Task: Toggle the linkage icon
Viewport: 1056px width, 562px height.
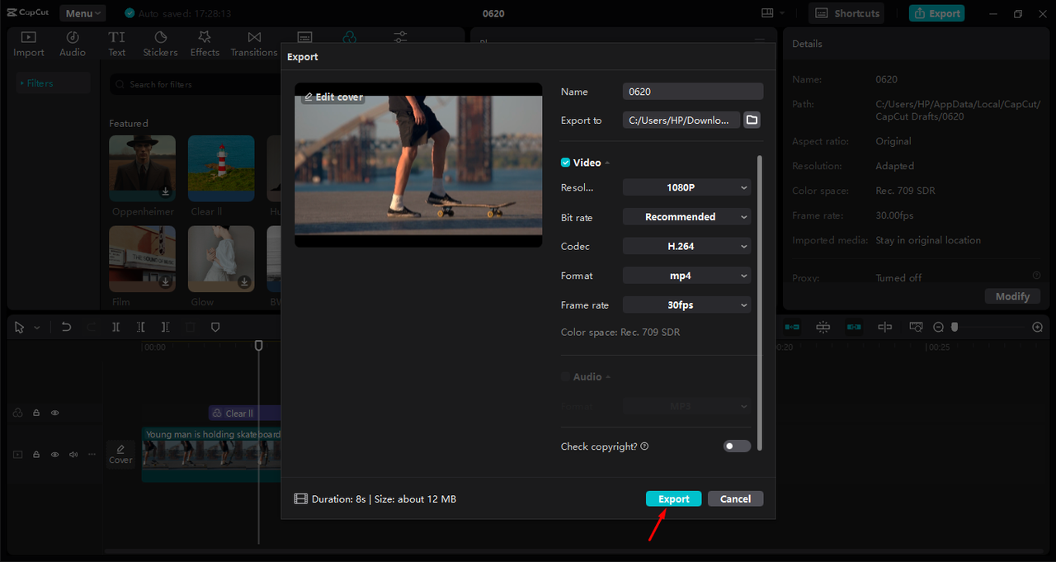Action: coord(854,328)
